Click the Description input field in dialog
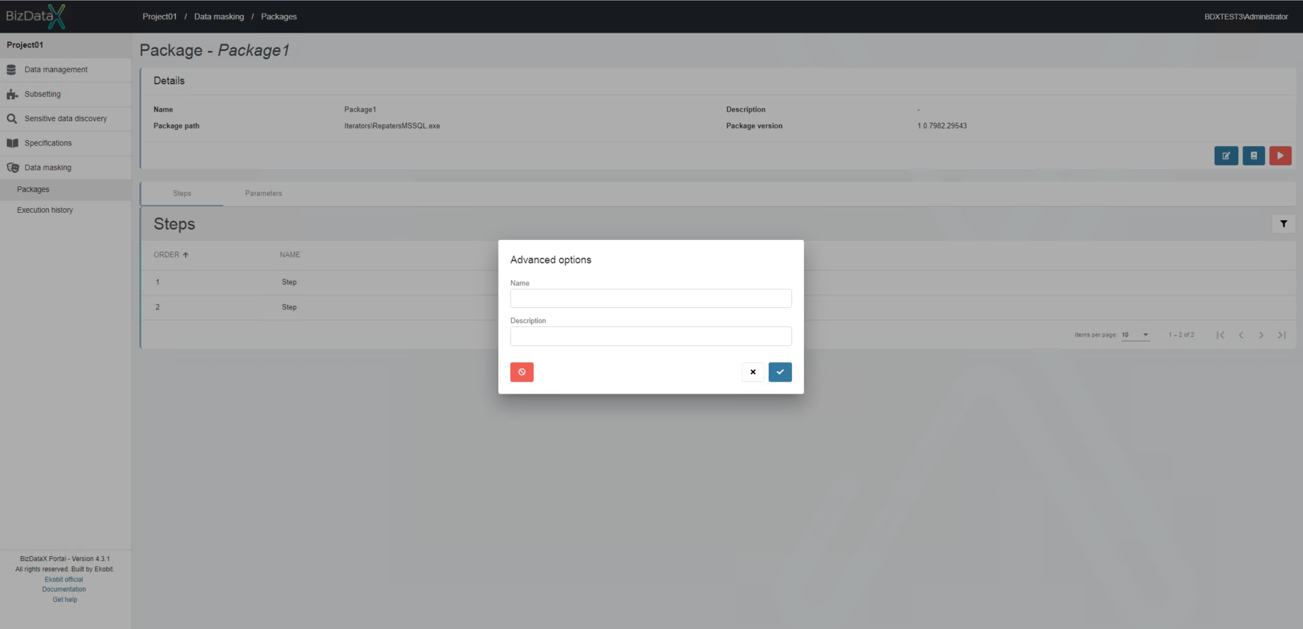The image size is (1303, 629). click(651, 336)
